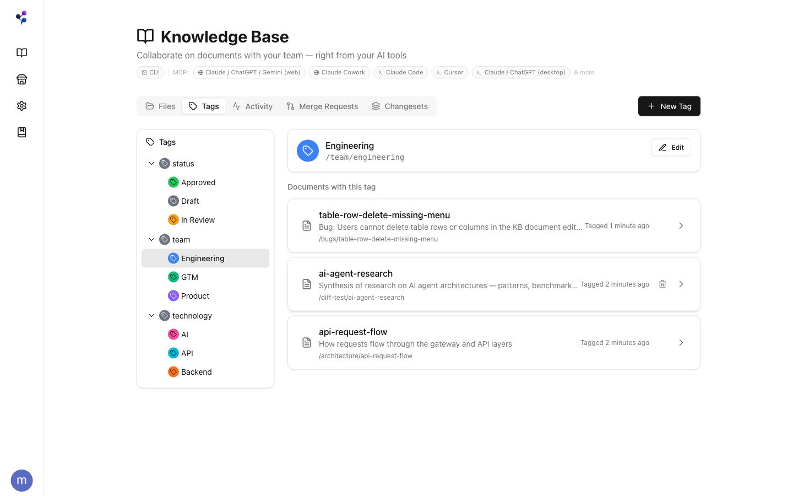Select the Approved tag label
This screenshot has height=496, width=793.
click(198, 182)
